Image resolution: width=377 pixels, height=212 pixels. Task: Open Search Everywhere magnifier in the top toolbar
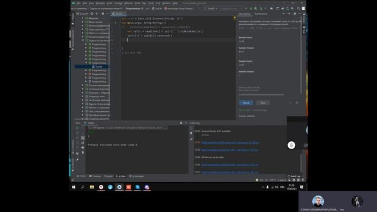(x=299, y=8)
